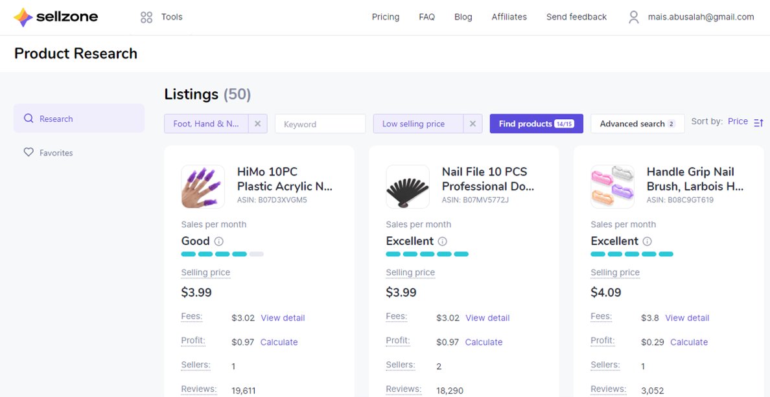This screenshot has height=397, width=770.
Task: Open HiMo 10PC Plastic Acrylic title
Action: [285, 179]
